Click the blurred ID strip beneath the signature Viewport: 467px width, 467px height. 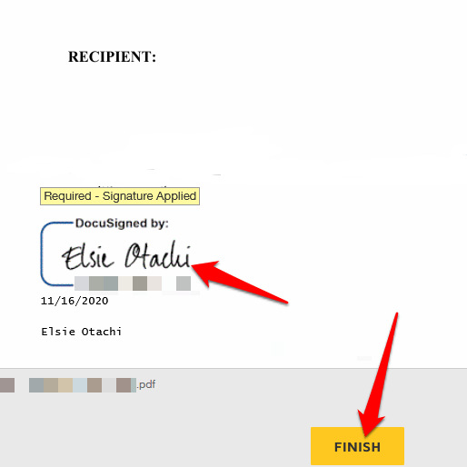(133, 283)
